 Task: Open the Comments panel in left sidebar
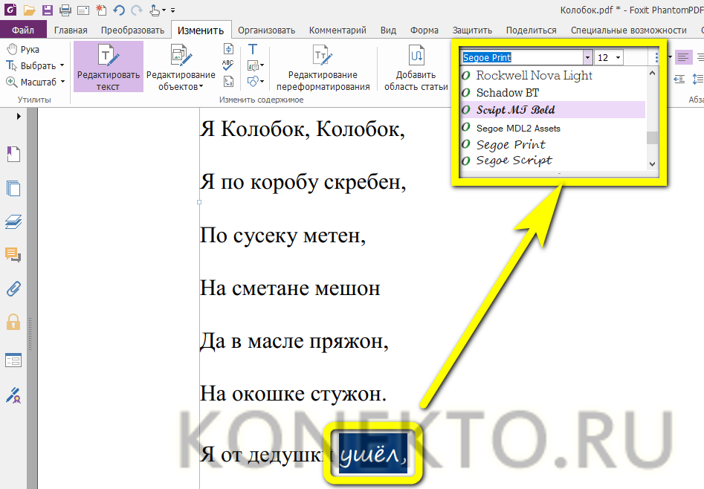13,255
